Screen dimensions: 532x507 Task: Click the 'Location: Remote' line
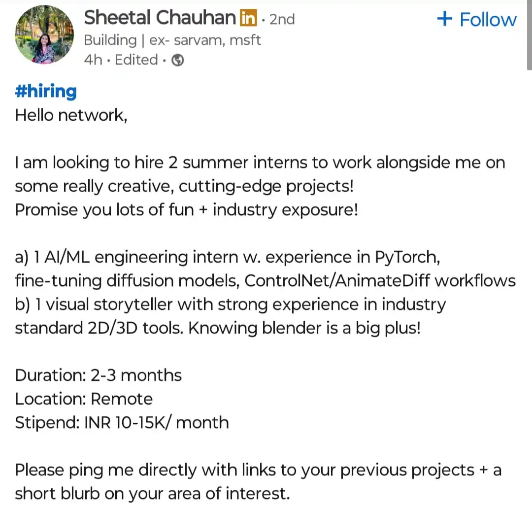tap(84, 399)
